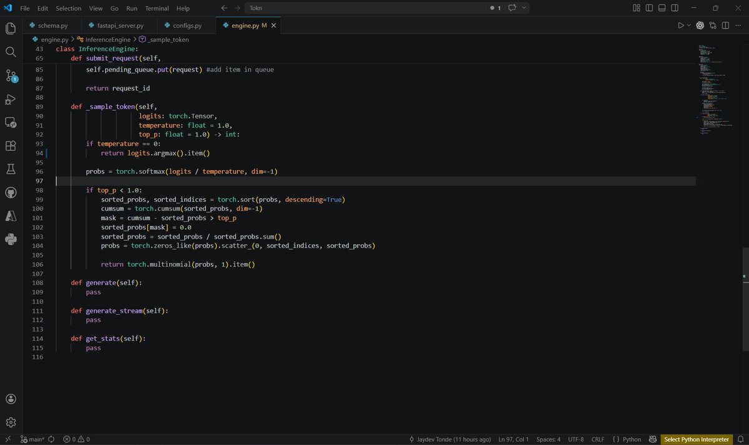Show problems via errors and warnings count
This screenshot has width=749, height=445.
coord(75,439)
